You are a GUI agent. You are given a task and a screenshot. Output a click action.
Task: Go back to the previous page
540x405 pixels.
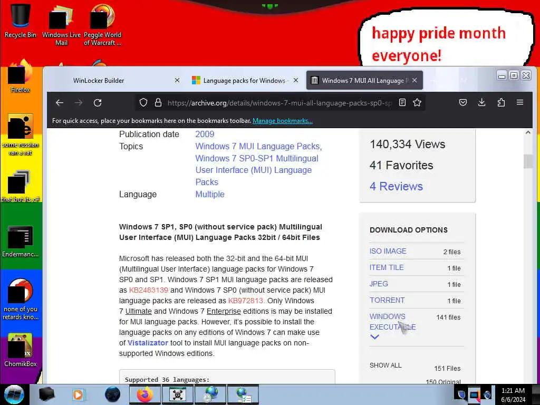(60, 103)
